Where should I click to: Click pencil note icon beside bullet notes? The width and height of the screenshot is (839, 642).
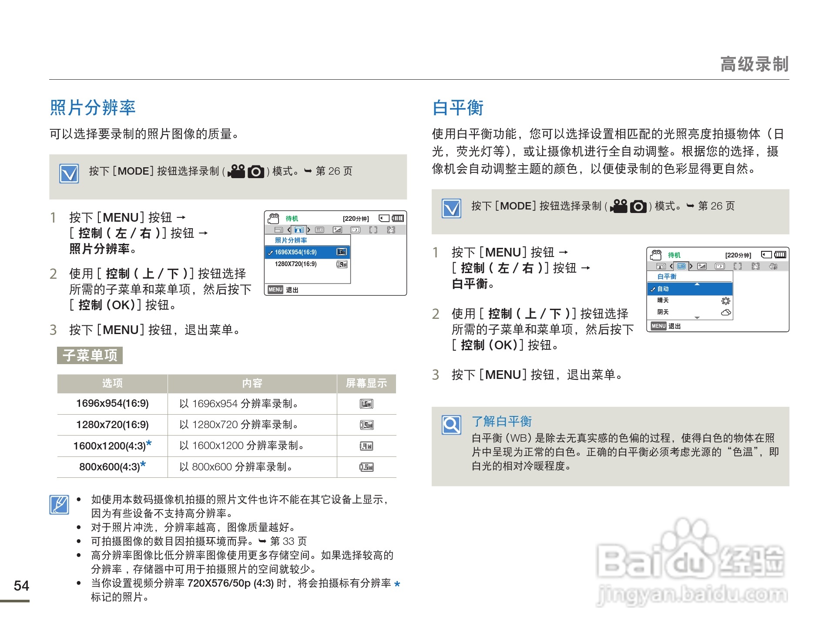click(59, 504)
